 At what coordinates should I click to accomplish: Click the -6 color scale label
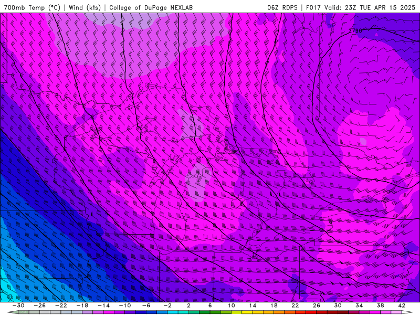tap(146, 306)
